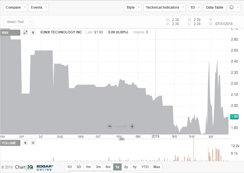The width and height of the screenshot is (244, 173).
Task: Zoom out with the minus icon
Action: click(110, 126)
